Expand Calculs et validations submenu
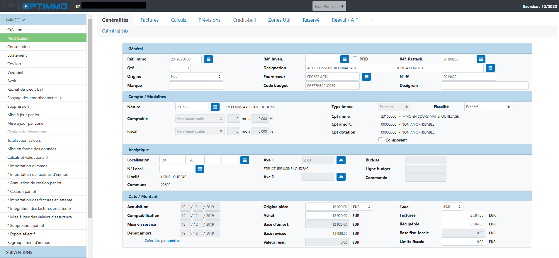The image size is (559, 258). click(43, 157)
